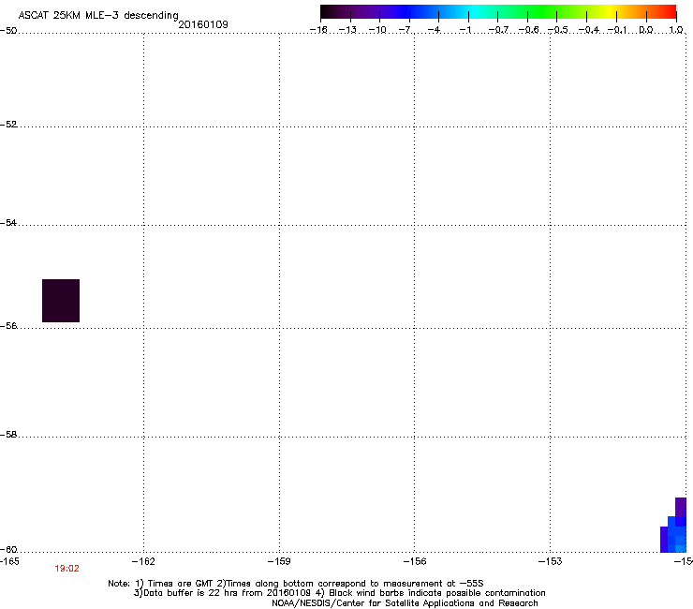Click the red 19:02 time label
Image resolution: width=693 pixels, height=609 pixels.
click(66, 569)
